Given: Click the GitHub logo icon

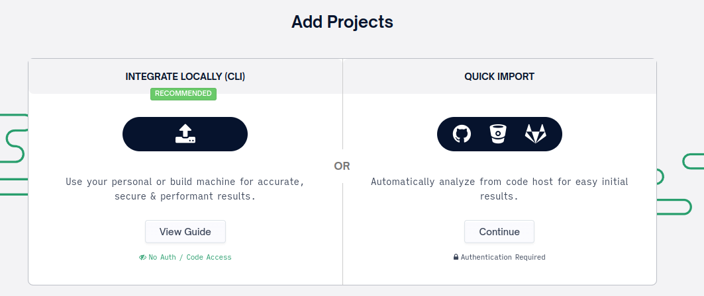Looking at the screenshot, I should tap(462, 134).
